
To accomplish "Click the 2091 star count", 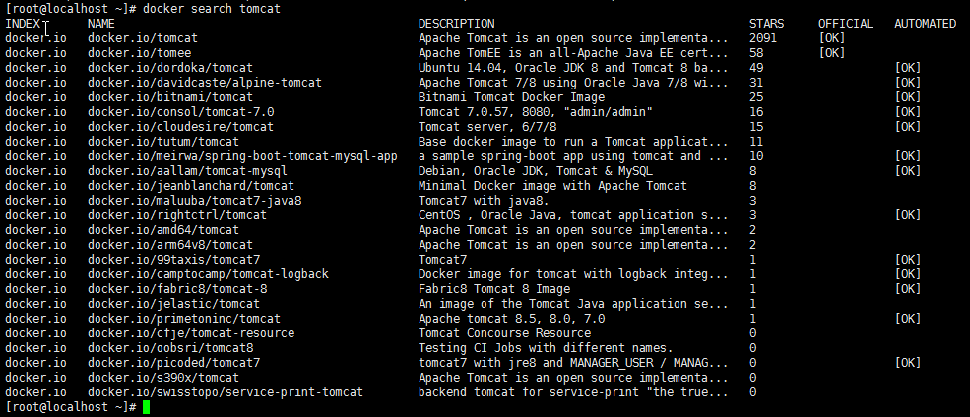I will pyautogui.click(x=763, y=37).
